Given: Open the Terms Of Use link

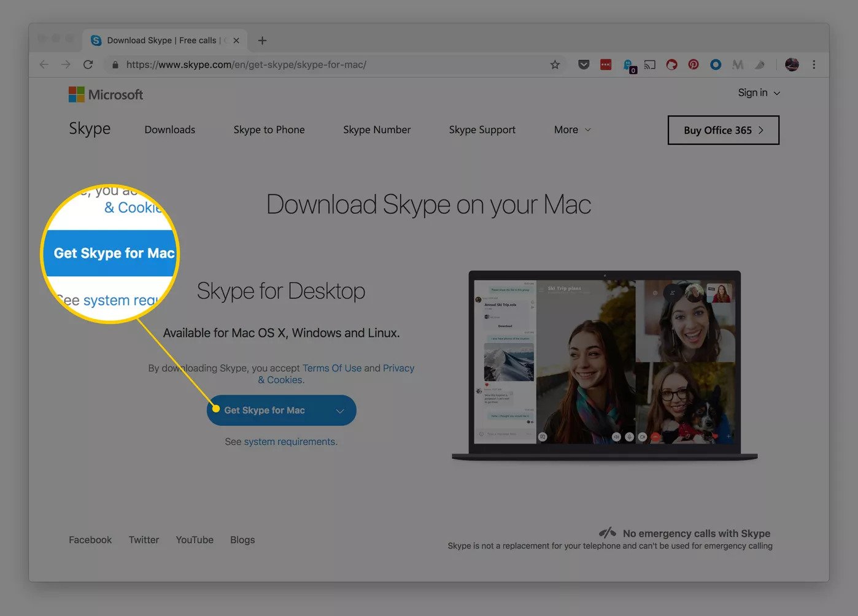Looking at the screenshot, I should click(332, 368).
